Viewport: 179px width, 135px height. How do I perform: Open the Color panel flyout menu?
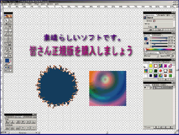[x=174, y=35]
